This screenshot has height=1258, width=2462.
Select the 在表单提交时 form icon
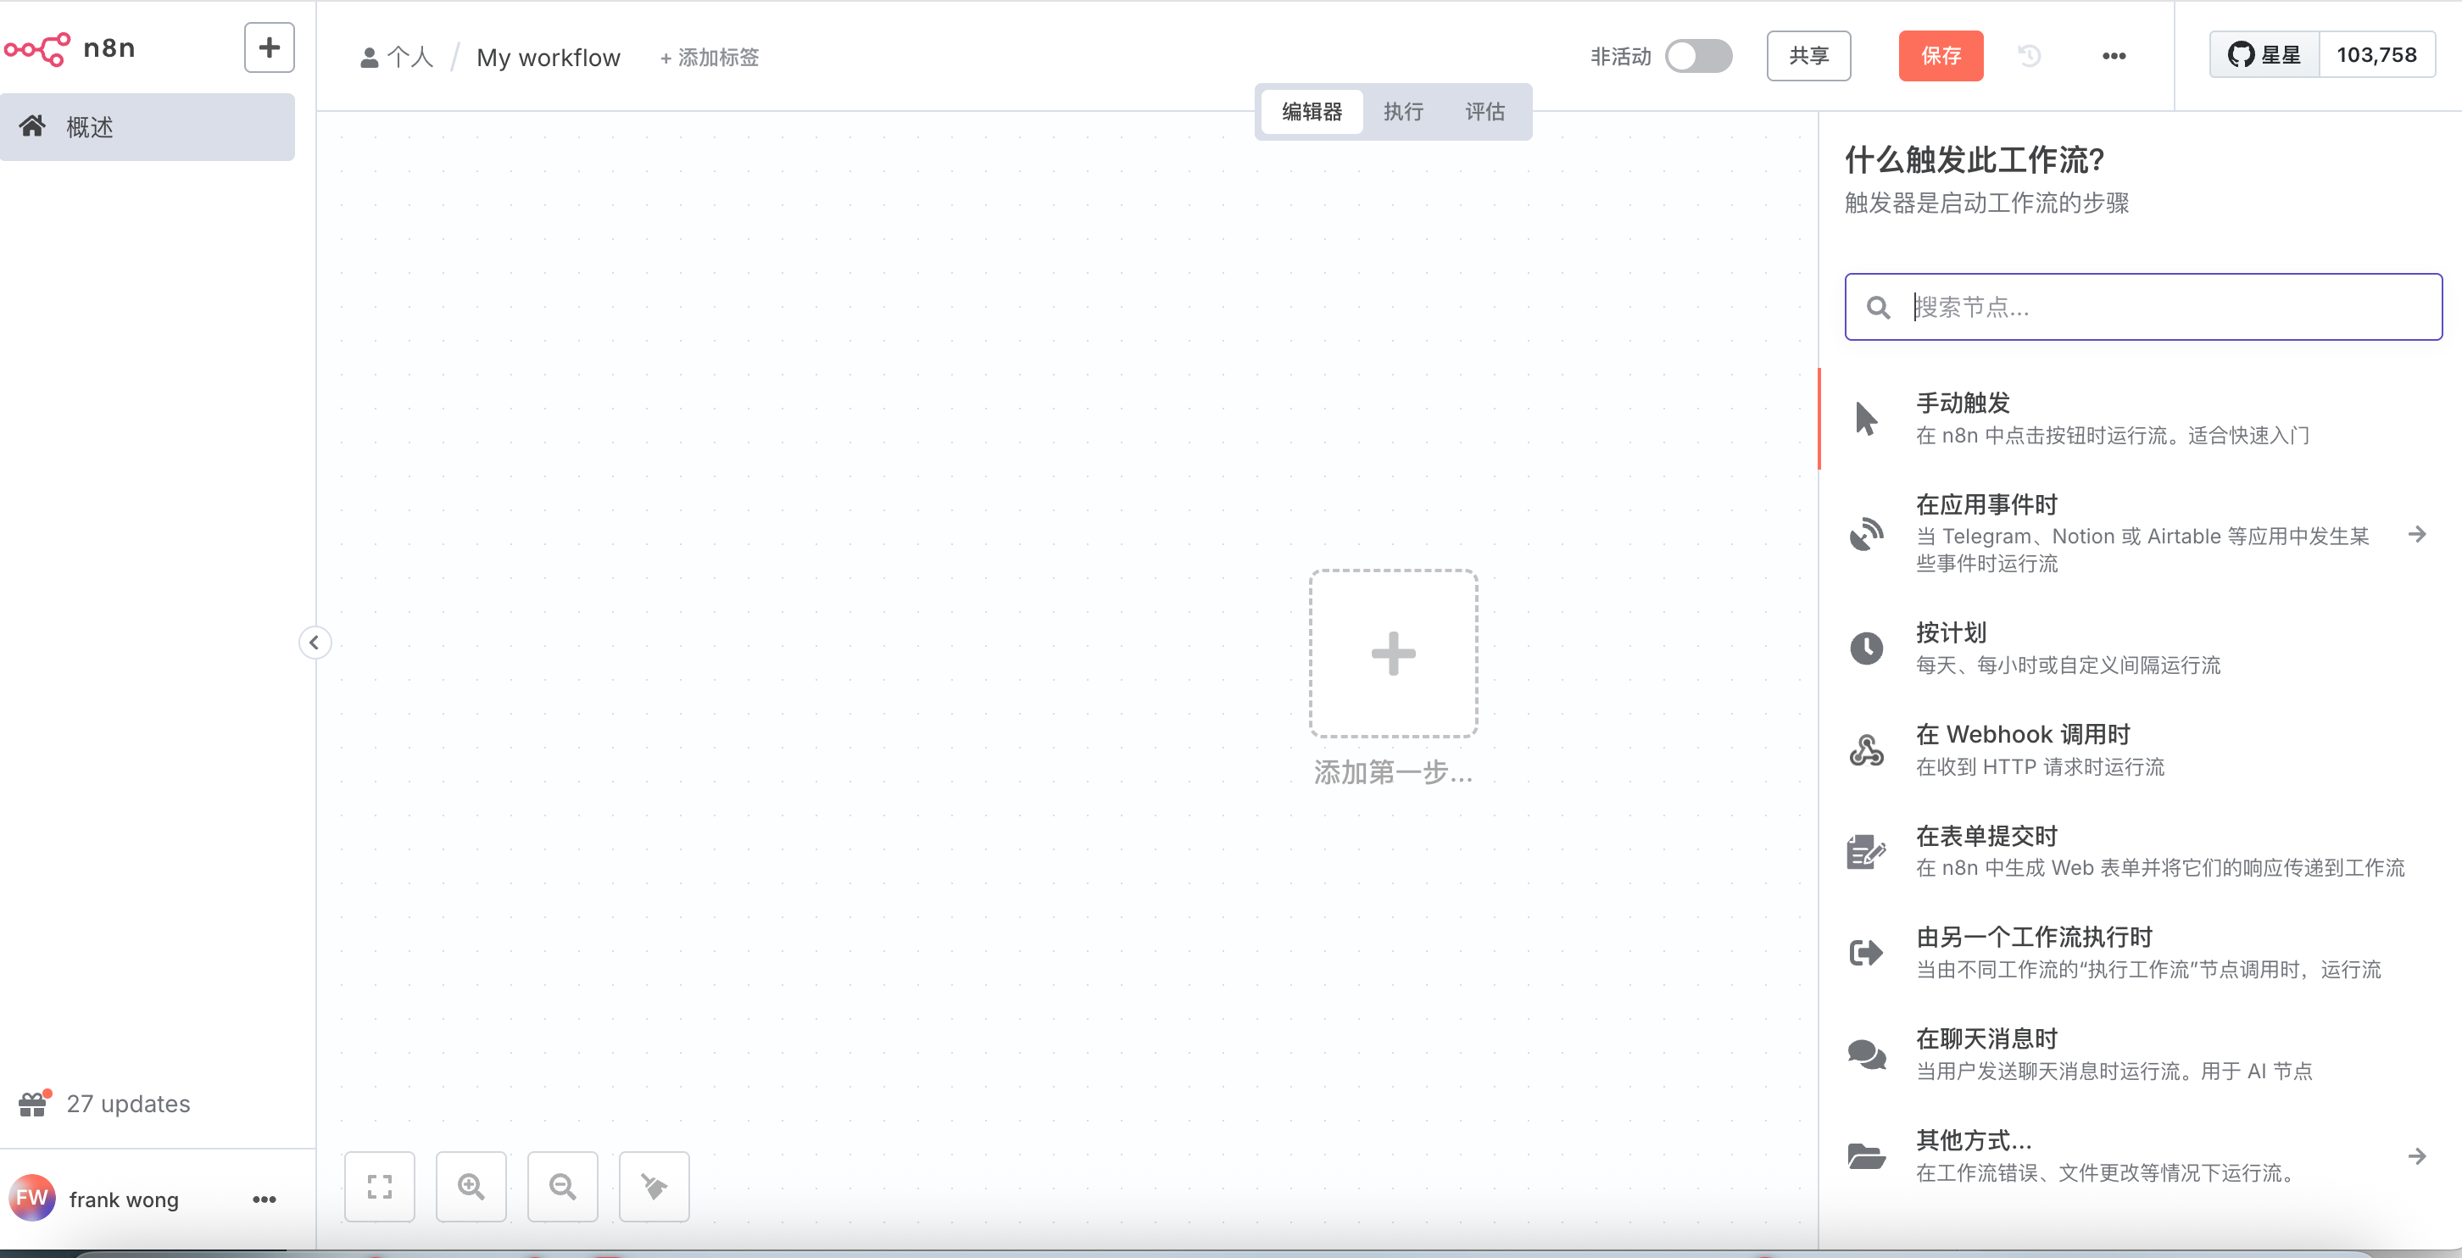click(x=1867, y=852)
